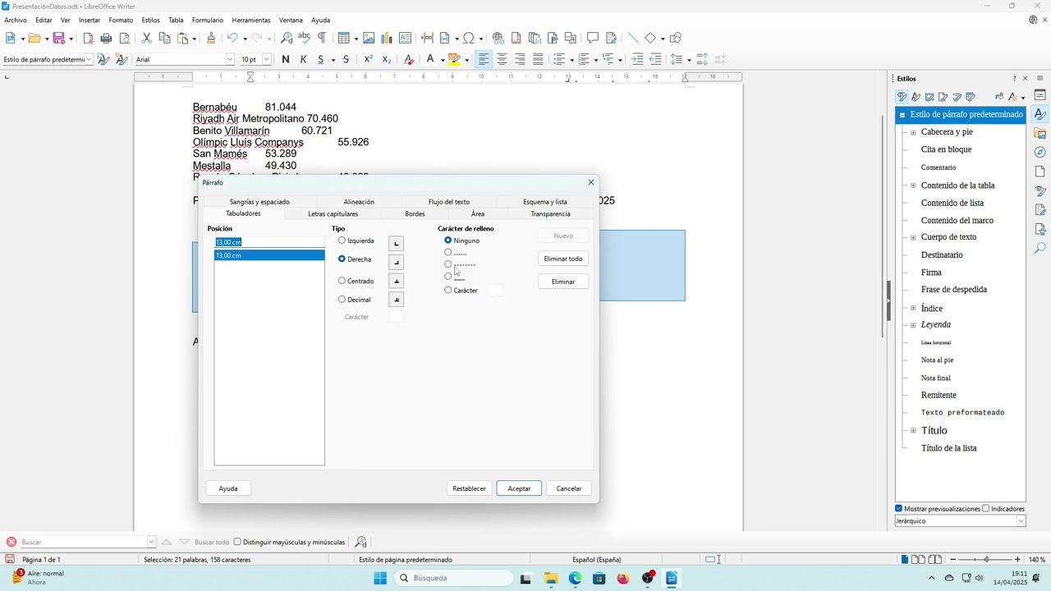Click the font color A swatch
The width and height of the screenshot is (1051, 591).
[x=429, y=59]
